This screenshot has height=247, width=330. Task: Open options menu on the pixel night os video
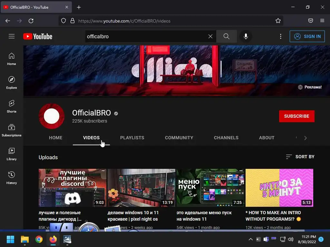coord(172,171)
